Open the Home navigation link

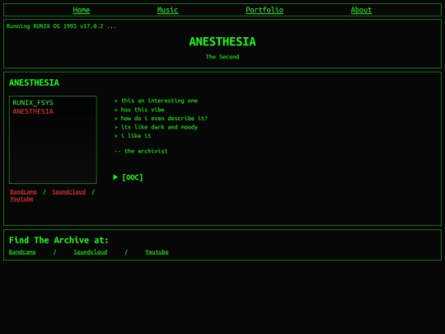[81, 10]
